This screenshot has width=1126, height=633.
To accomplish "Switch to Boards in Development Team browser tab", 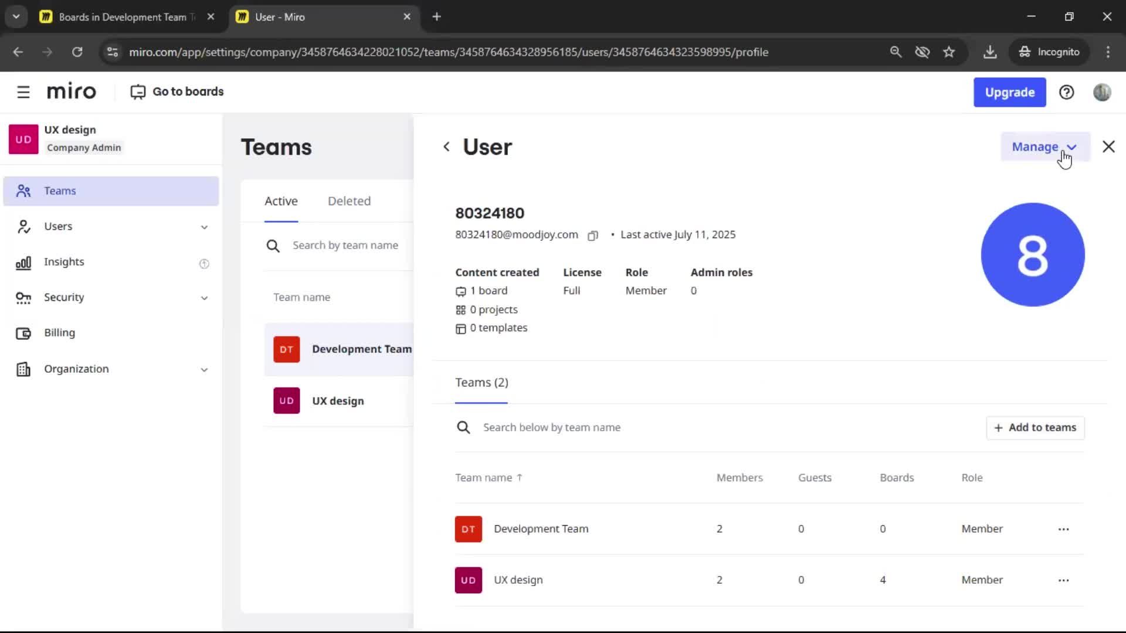I will [126, 16].
